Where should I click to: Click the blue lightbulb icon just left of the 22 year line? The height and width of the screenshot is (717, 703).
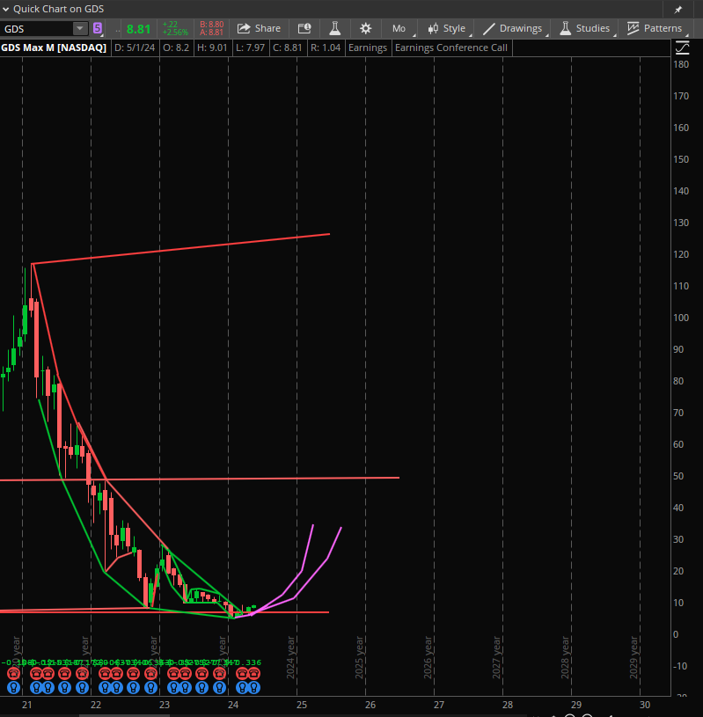tap(83, 687)
